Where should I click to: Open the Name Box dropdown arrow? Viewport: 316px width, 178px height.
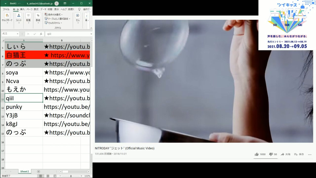[17, 34]
